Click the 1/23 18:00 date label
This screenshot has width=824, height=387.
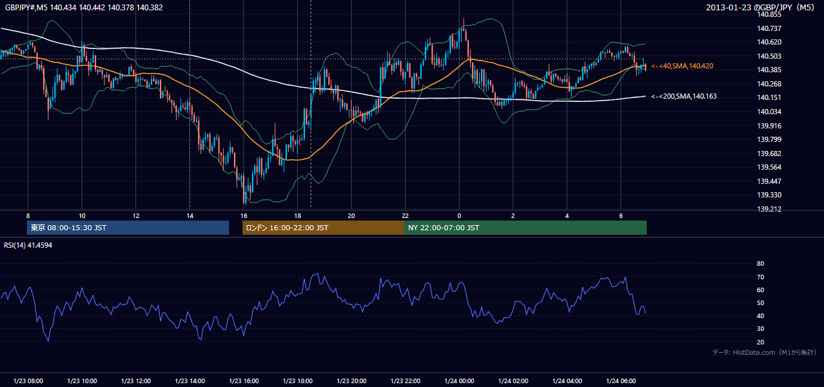click(x=297, y=381)
